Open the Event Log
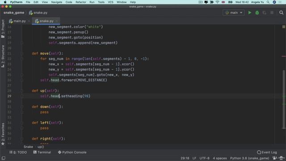The image size is (286, 161). coord(267,152)
